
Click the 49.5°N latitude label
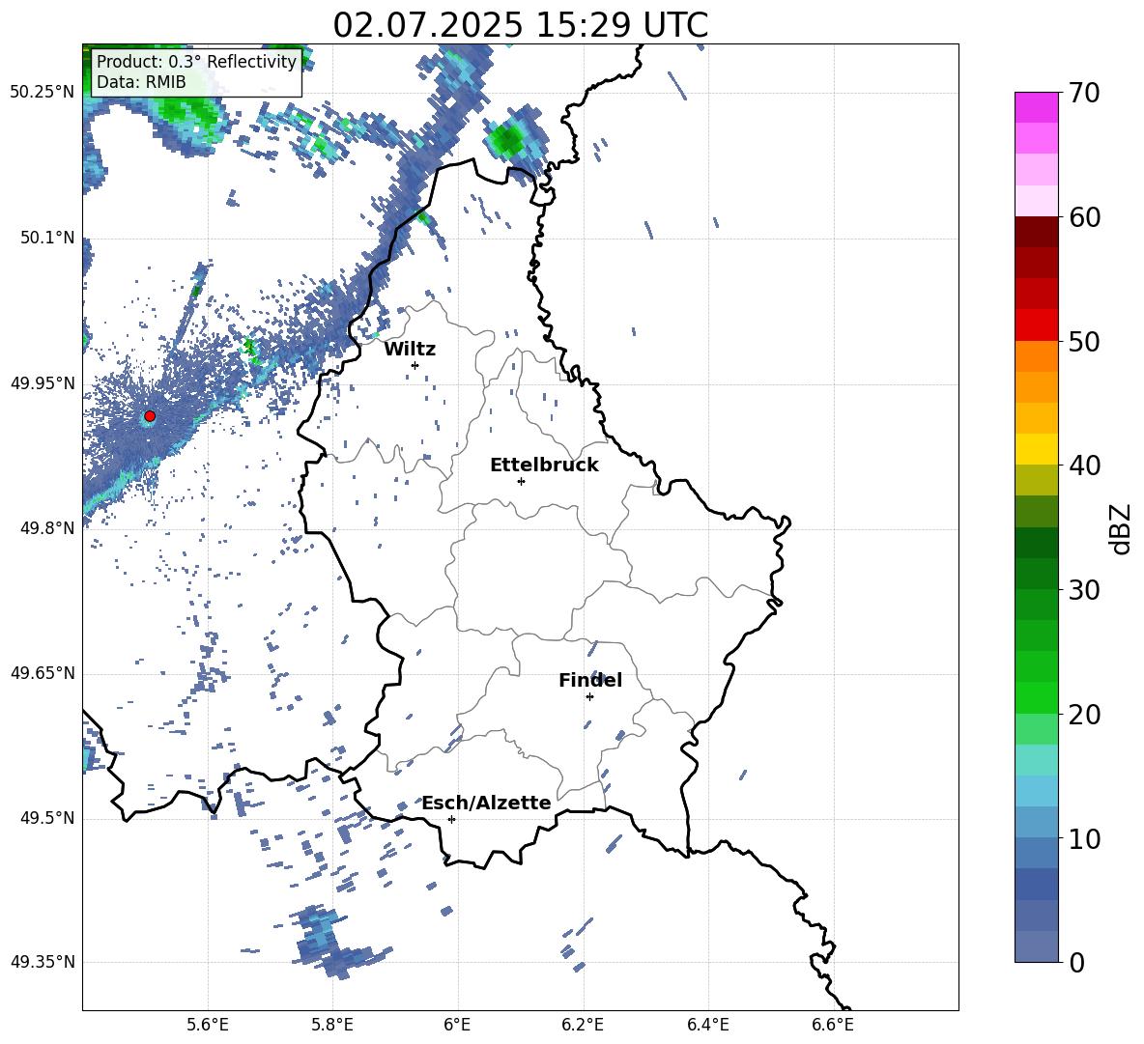click(47, 818)
